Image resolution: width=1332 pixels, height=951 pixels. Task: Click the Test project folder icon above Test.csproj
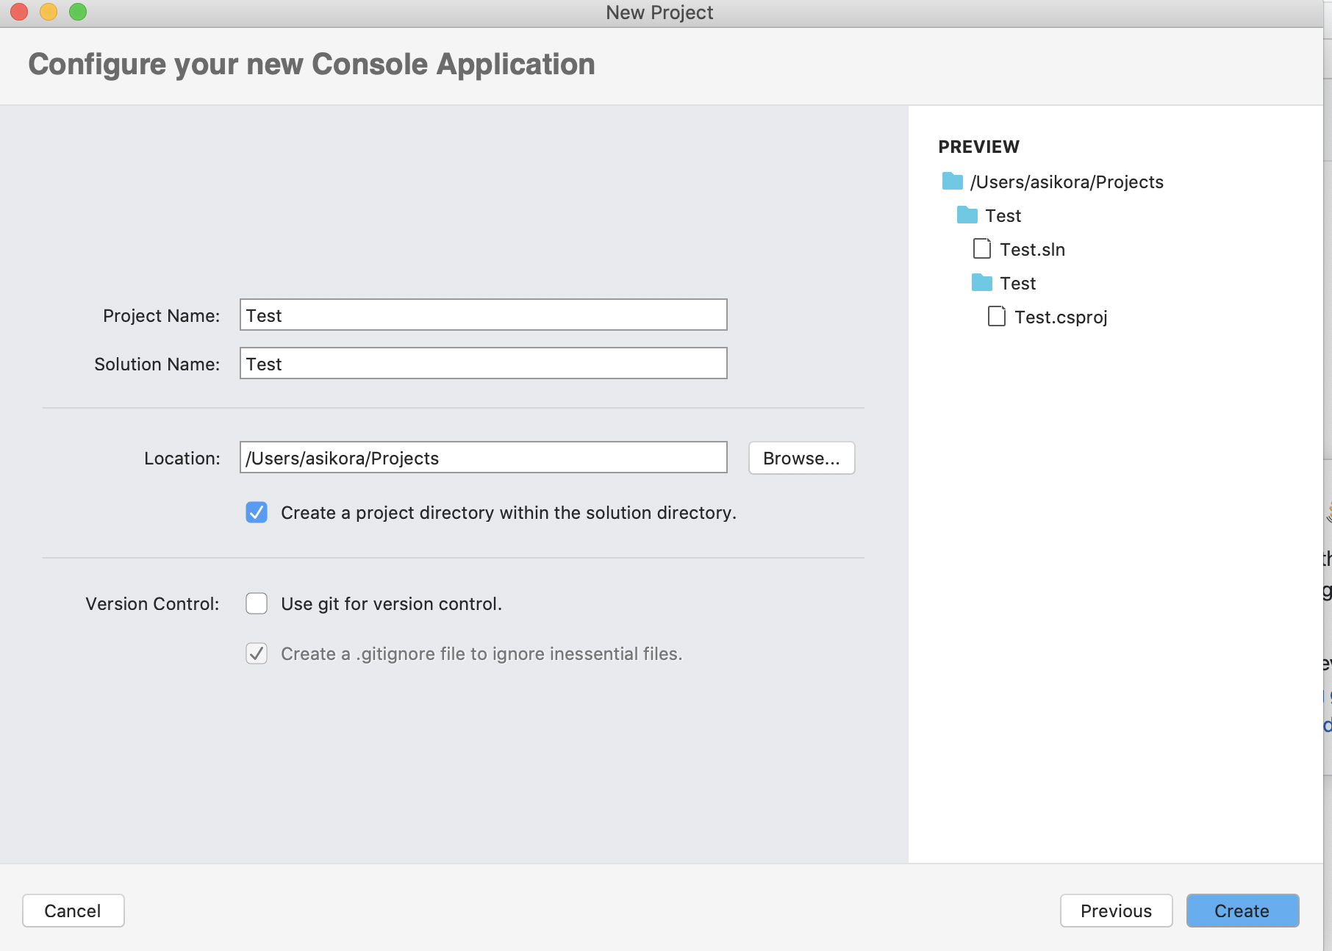[982, 282]
